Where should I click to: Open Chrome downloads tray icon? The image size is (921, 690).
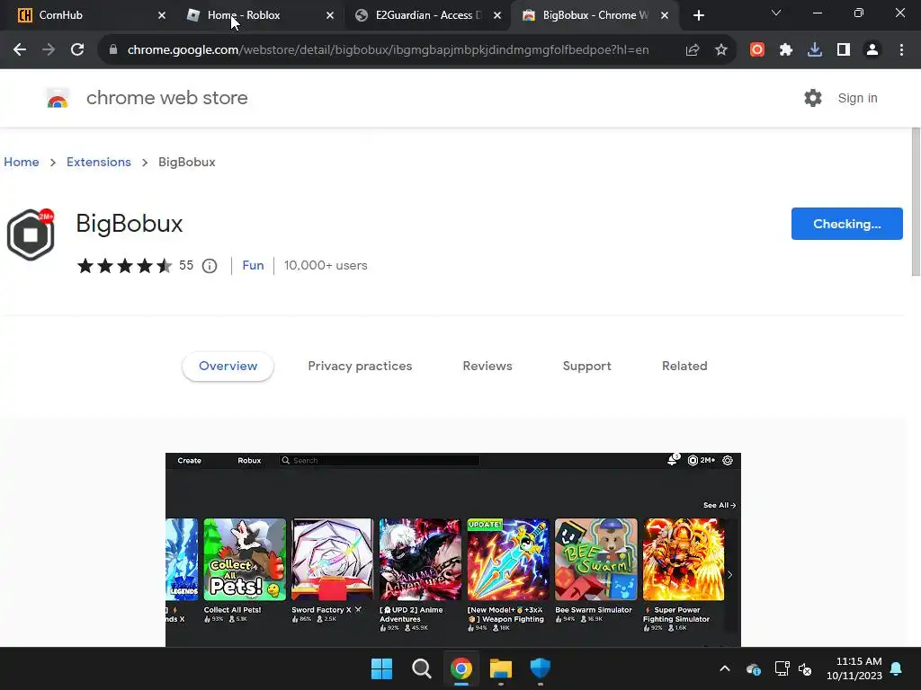815,50
